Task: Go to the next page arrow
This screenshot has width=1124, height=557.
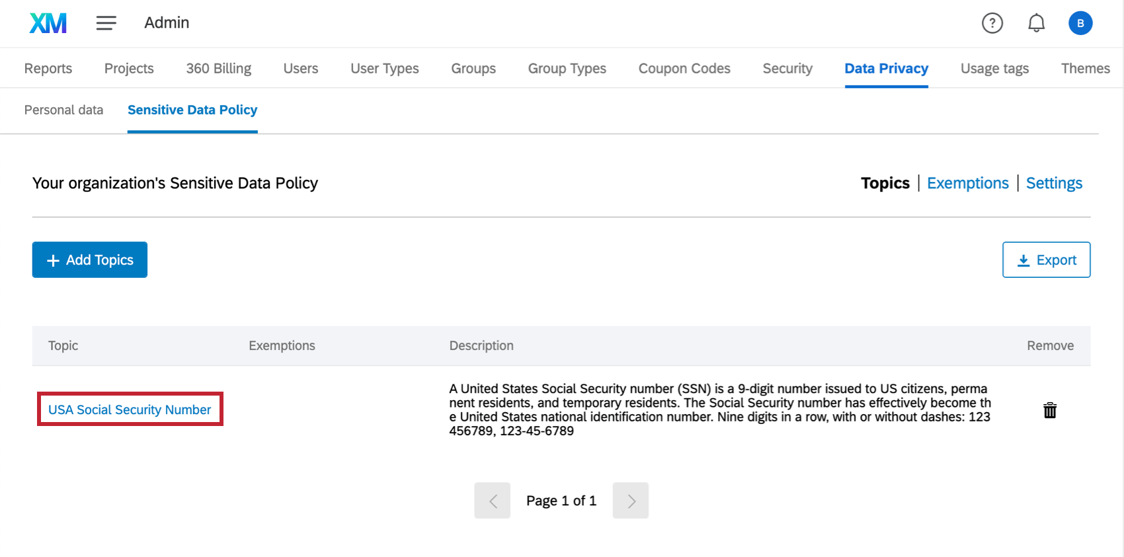Action: pyautogui.click(x=631, y=500)
